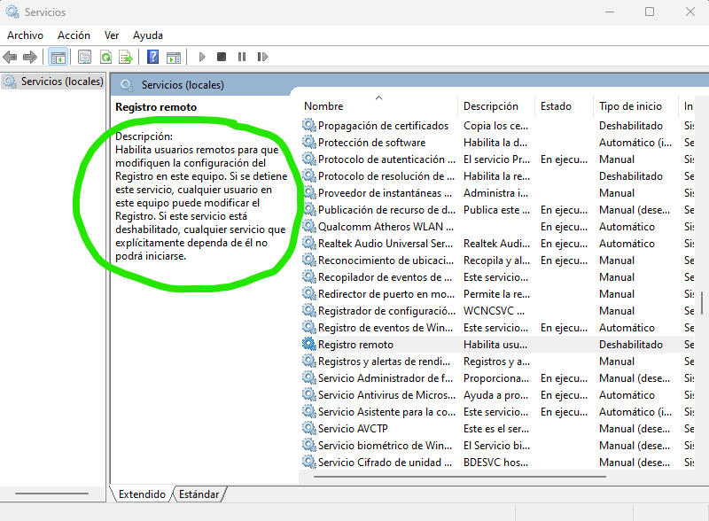Open the Acción menu

click(x=74, y=35)
